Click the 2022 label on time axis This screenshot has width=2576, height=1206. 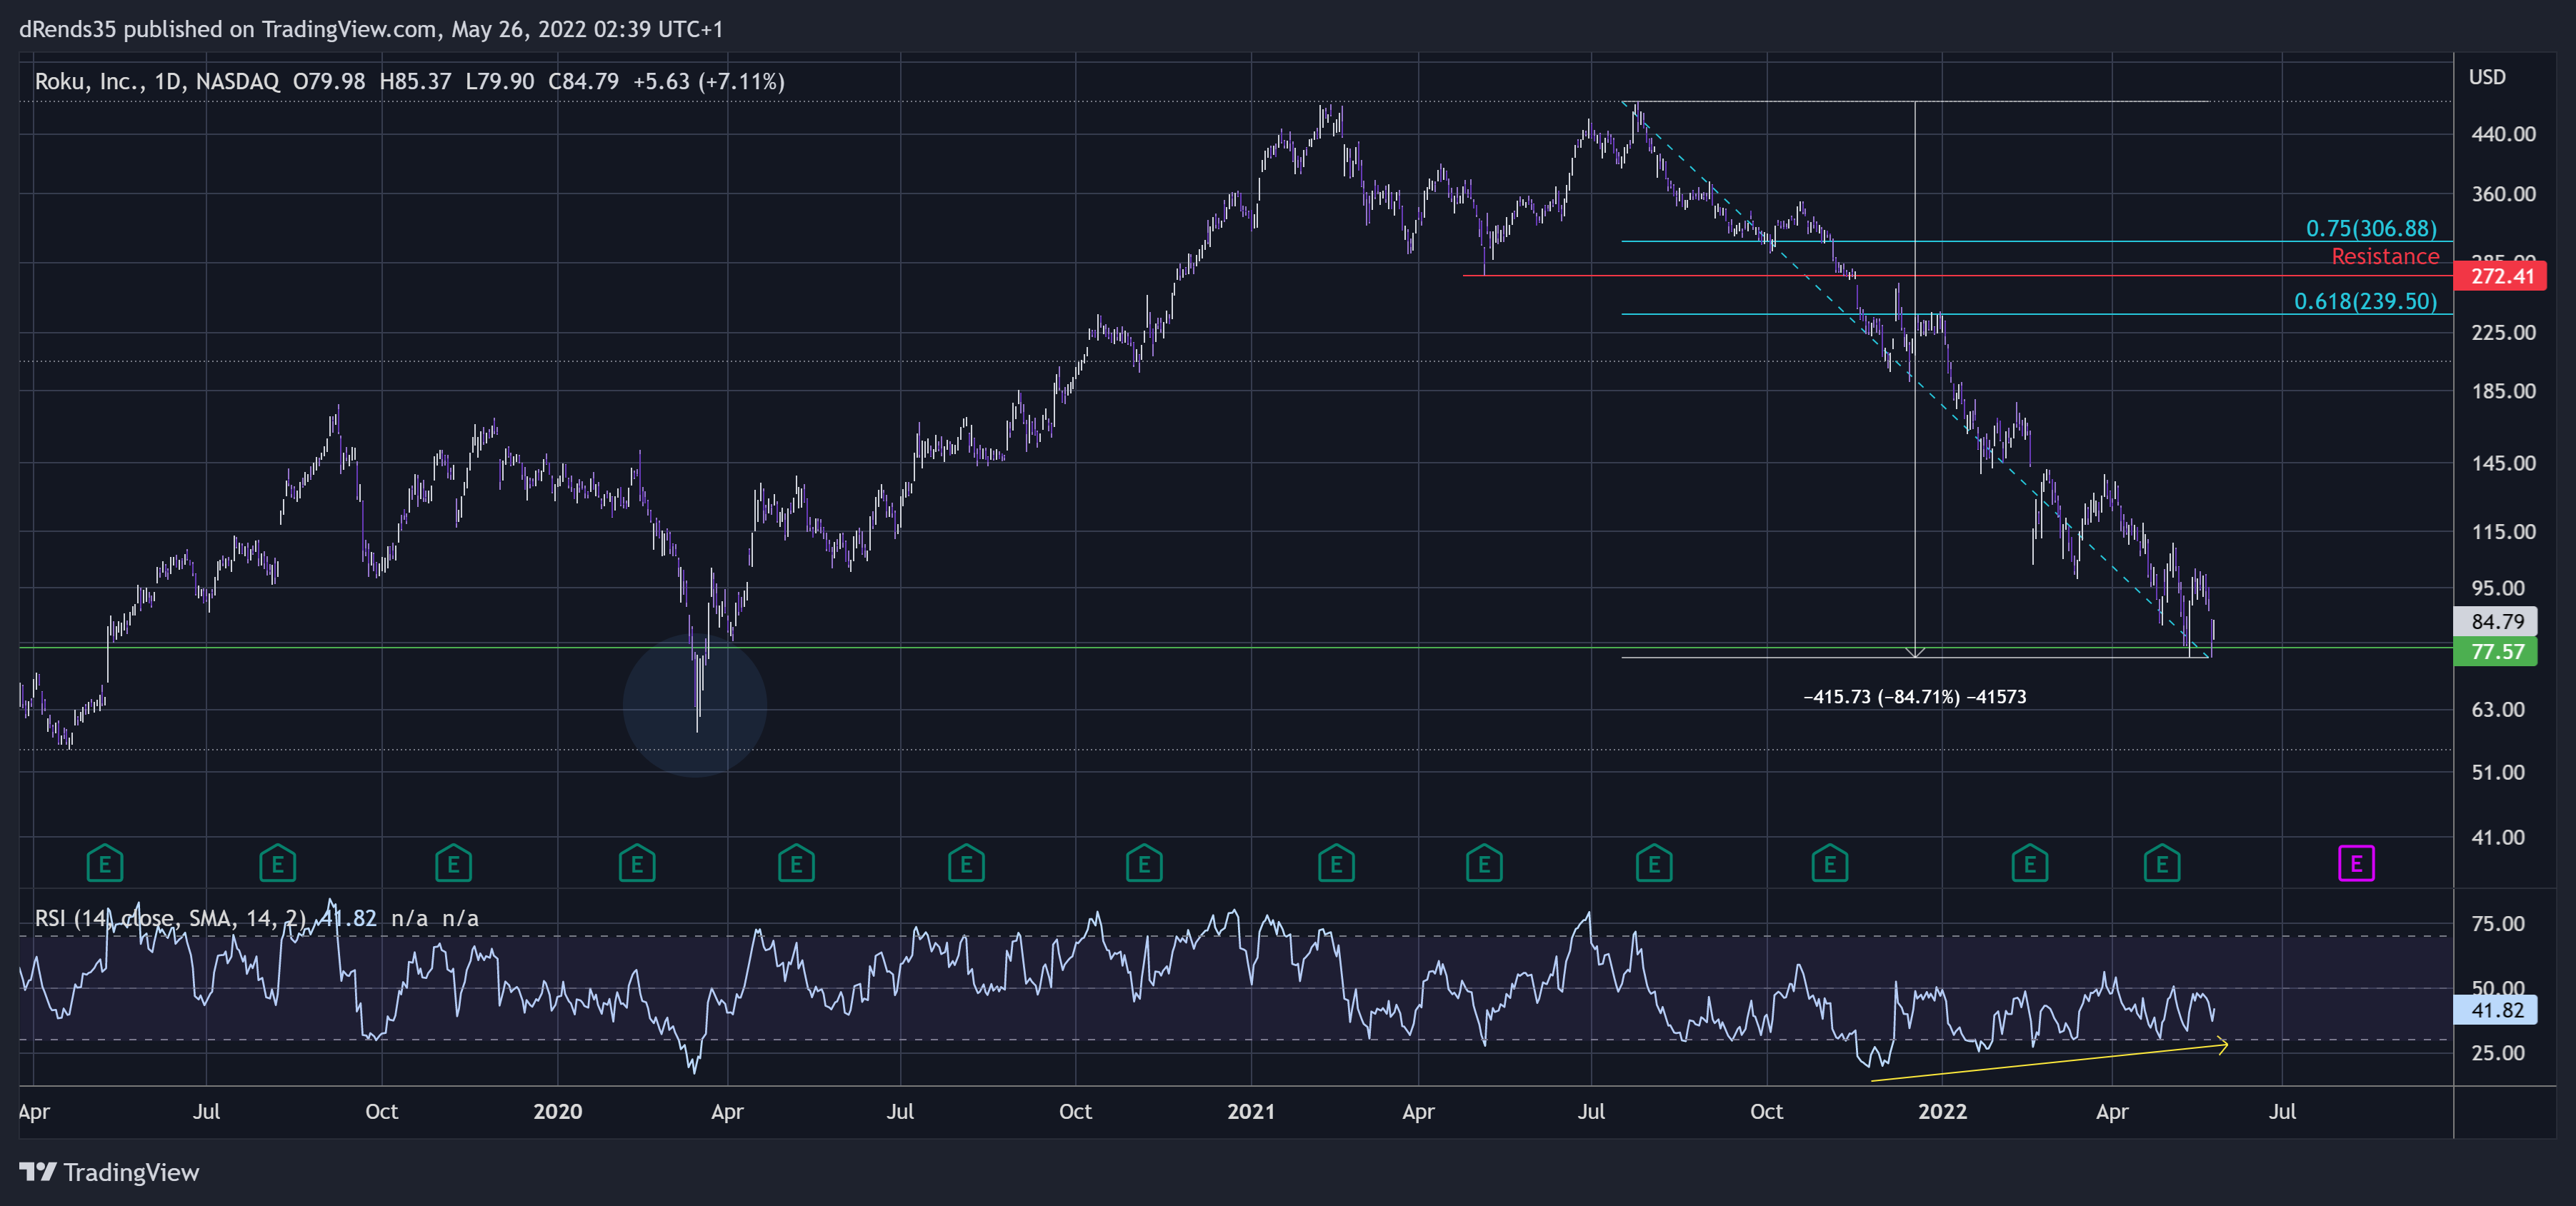pos(1942,1111)
